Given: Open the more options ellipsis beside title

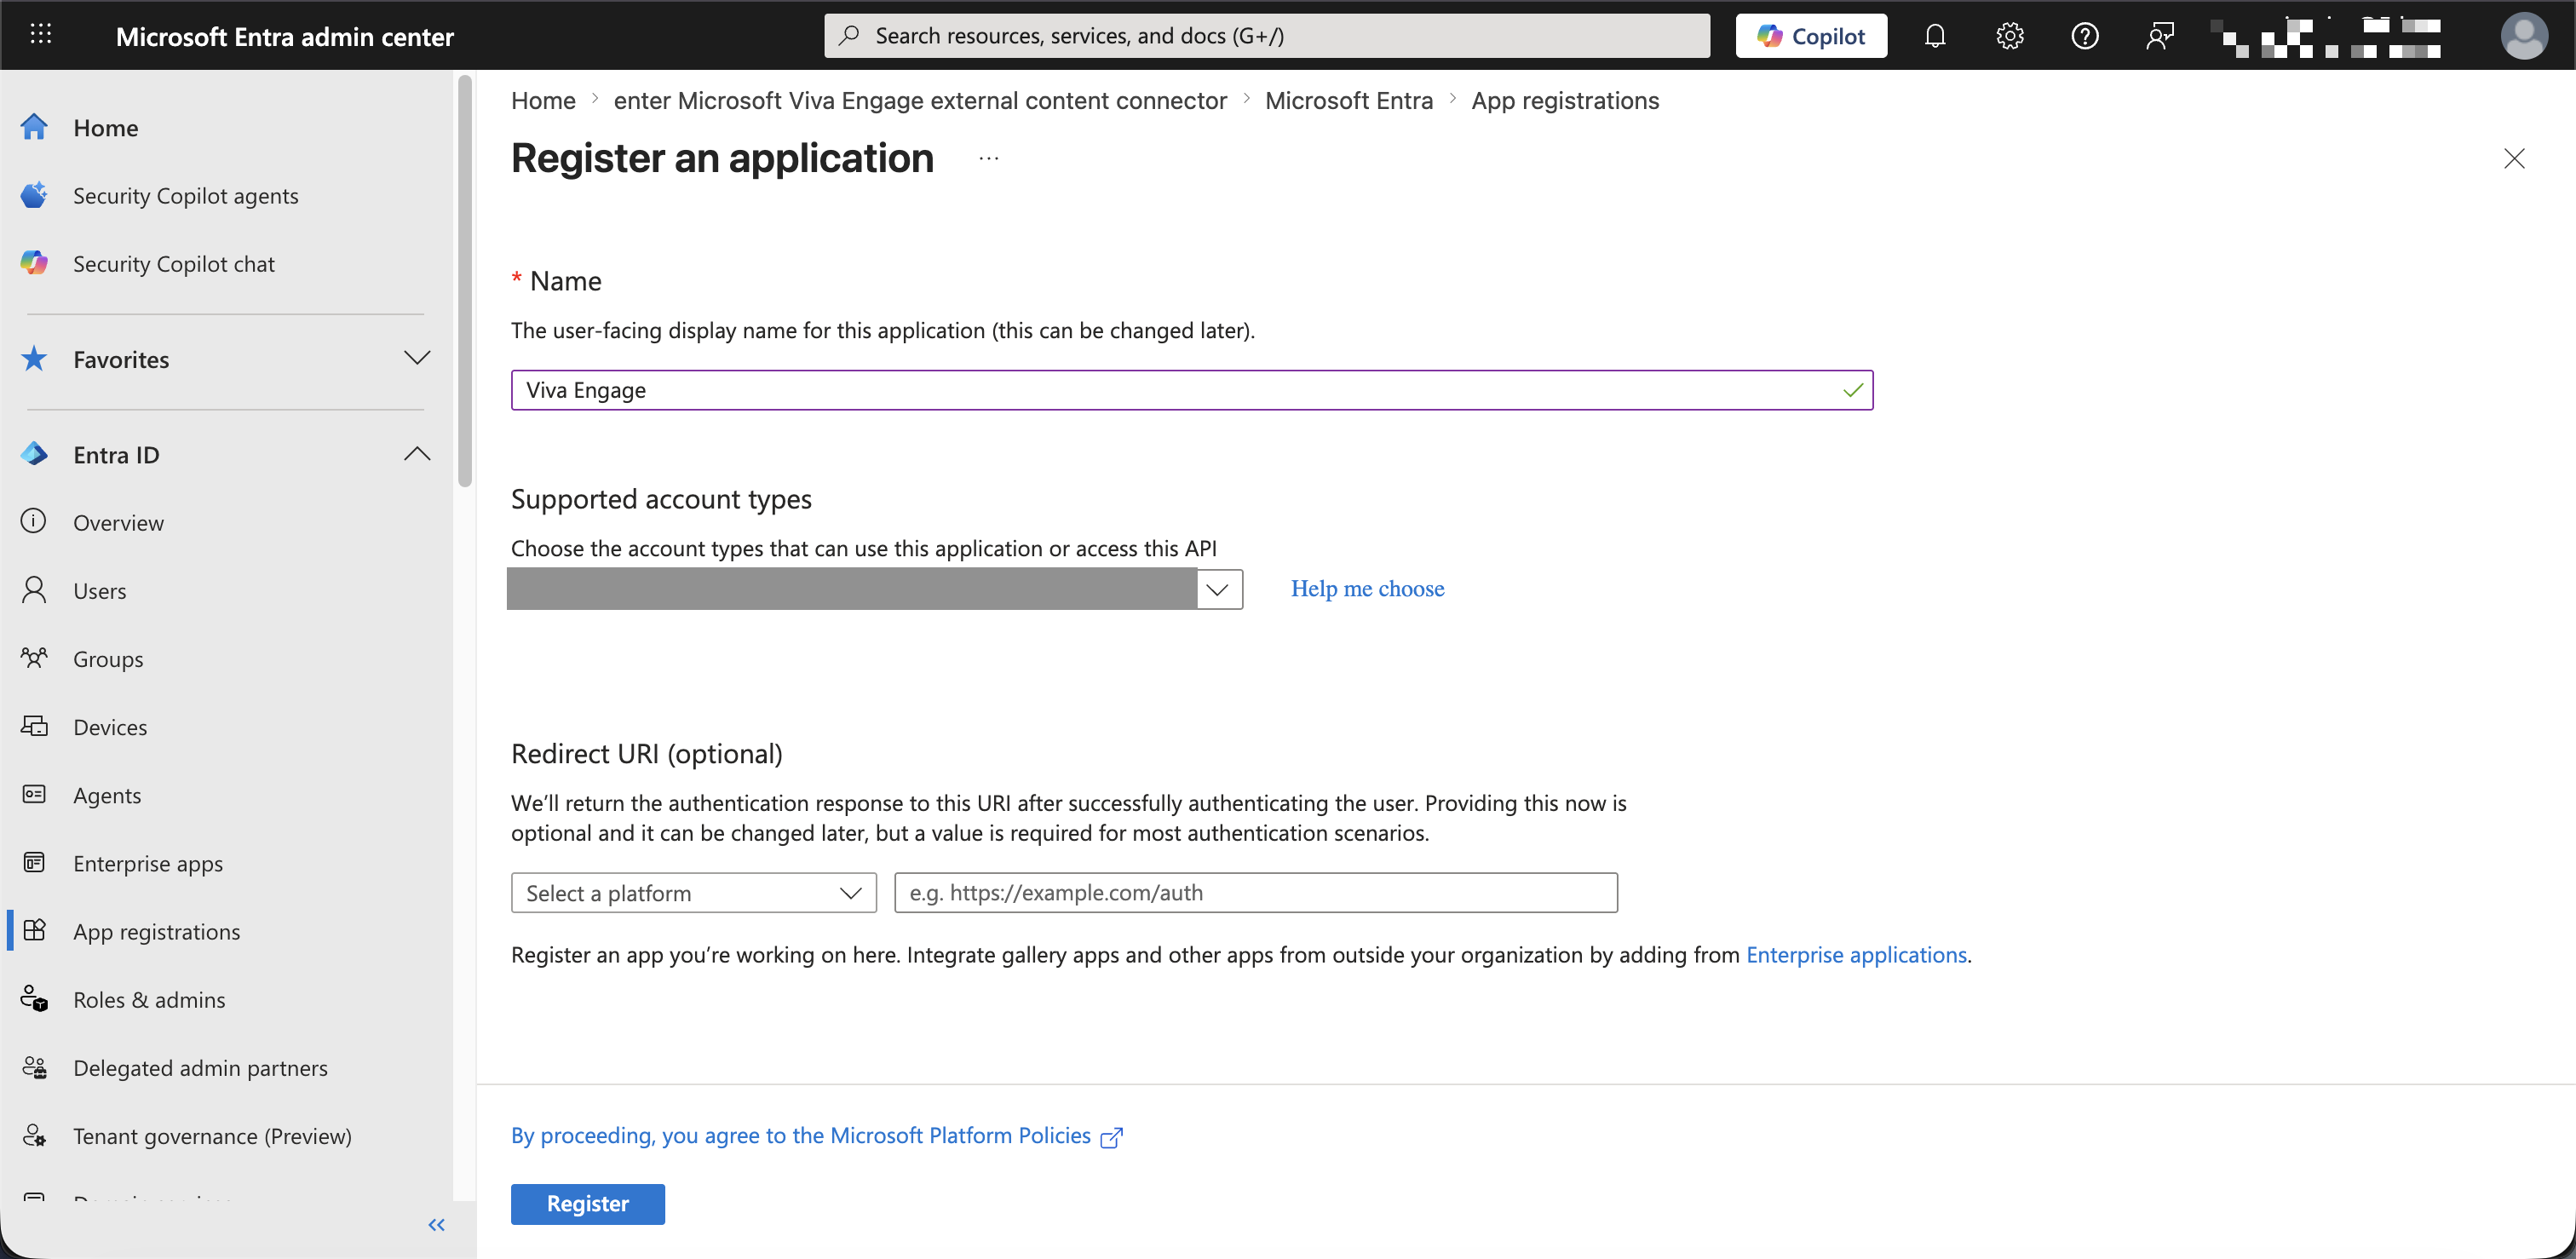Looking at the screenshot, I should 988,158.
